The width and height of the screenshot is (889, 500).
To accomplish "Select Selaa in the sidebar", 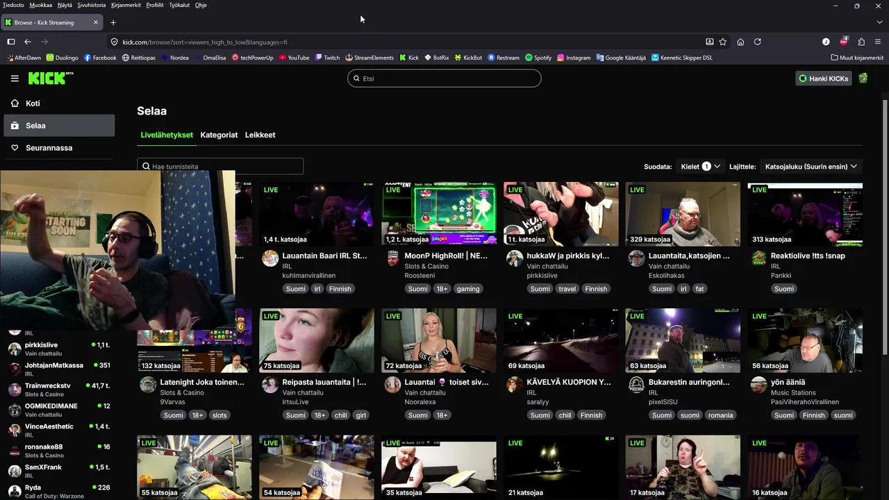I will (x=59, y=126).
